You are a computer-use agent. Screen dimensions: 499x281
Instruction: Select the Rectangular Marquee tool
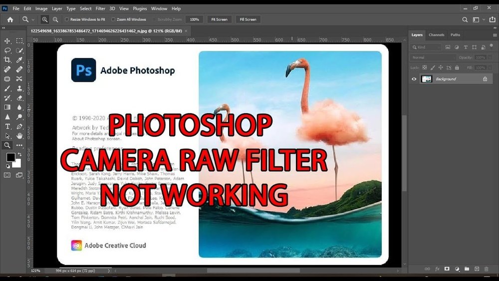19,41
